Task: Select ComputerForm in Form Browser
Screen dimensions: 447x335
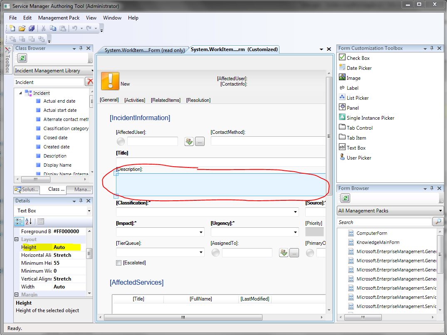Action: tap(371, 233)
